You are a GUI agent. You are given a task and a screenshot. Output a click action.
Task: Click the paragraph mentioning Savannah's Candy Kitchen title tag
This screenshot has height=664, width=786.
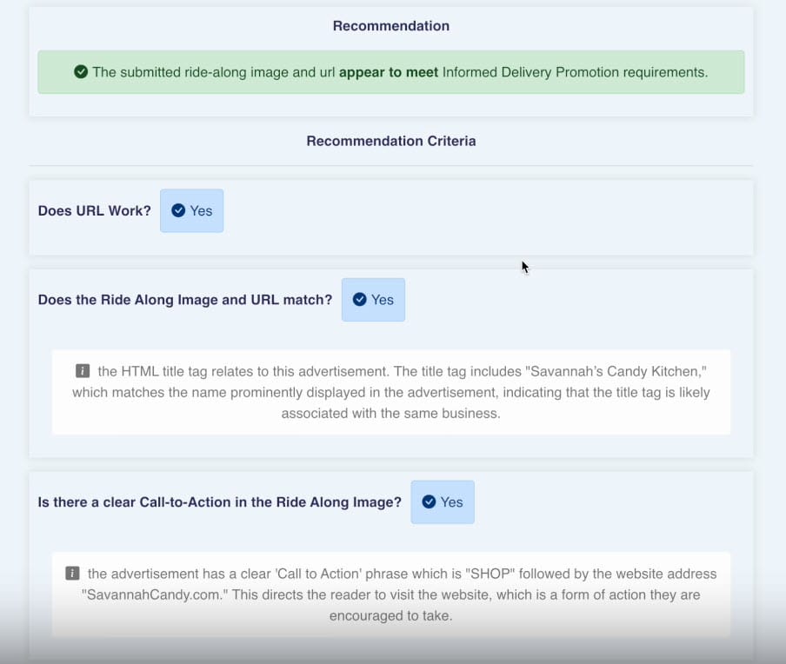pos(391,392)
